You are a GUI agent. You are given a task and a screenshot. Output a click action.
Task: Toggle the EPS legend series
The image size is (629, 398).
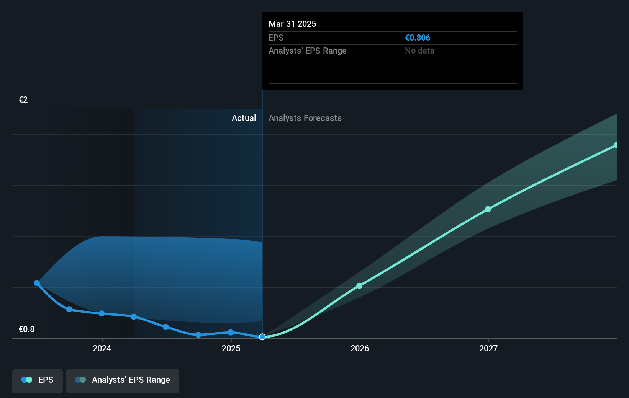38,381
